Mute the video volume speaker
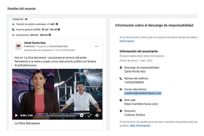 [97, 115]
